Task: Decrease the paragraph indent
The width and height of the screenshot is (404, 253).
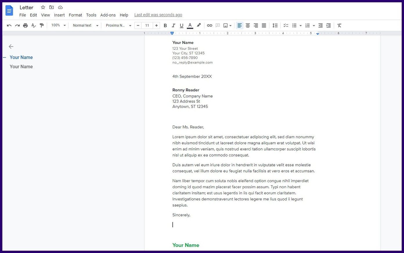Action: click(x=320, y=26)
